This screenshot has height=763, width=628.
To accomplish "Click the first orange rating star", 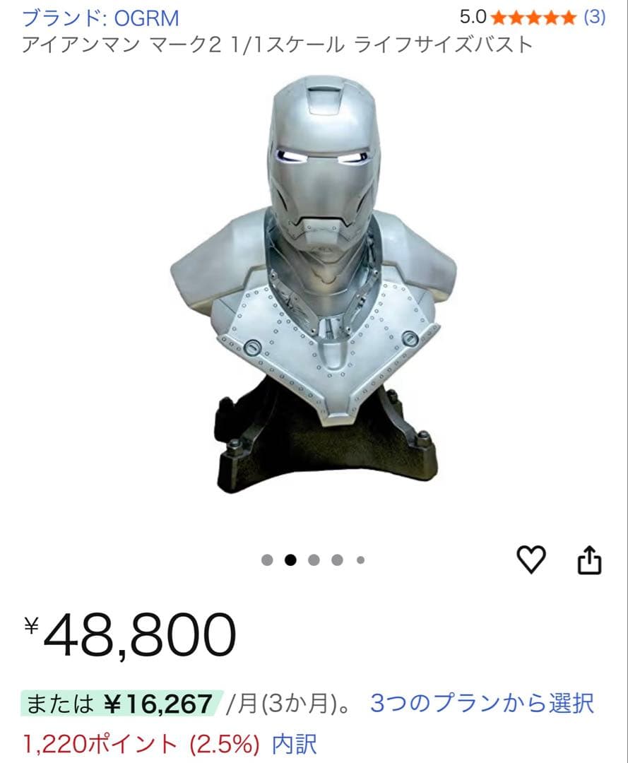I will pos(499,18).
